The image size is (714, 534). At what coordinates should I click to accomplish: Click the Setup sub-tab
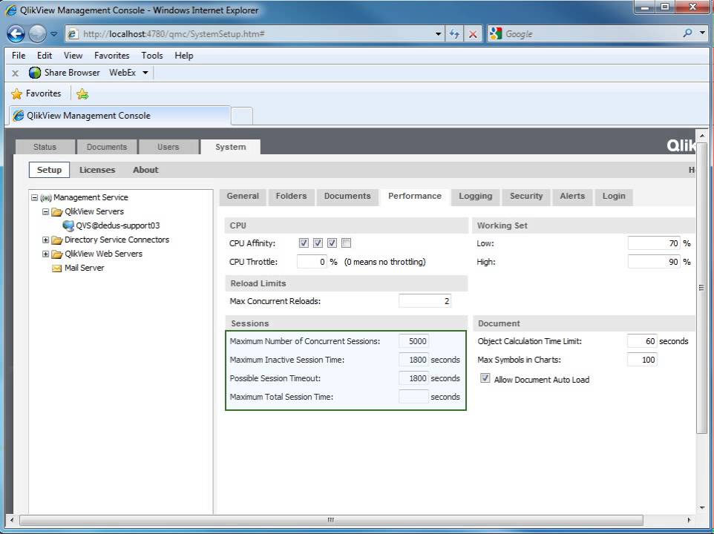pos(49,170)
